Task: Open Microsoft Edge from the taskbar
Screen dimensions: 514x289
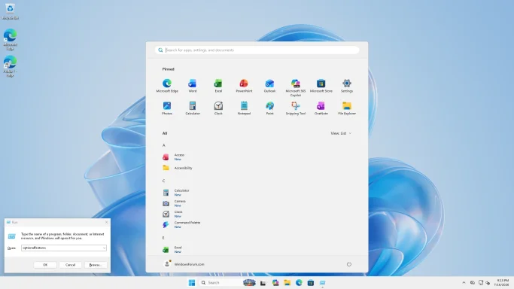Action: click(x=299, y=282)
